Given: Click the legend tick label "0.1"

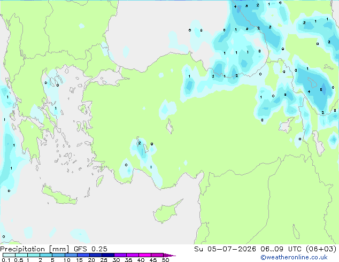Looking at the screenshot, I should coord(6,260).
